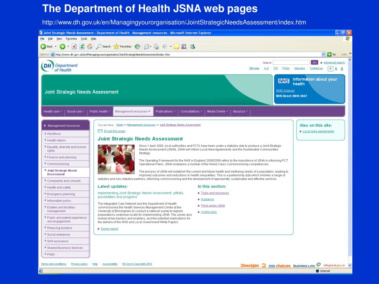Click the vertical scrollbar down arrow

(x=350, y=265)
